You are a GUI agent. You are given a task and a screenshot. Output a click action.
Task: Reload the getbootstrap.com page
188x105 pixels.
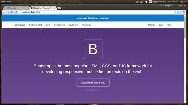[12, 12]
